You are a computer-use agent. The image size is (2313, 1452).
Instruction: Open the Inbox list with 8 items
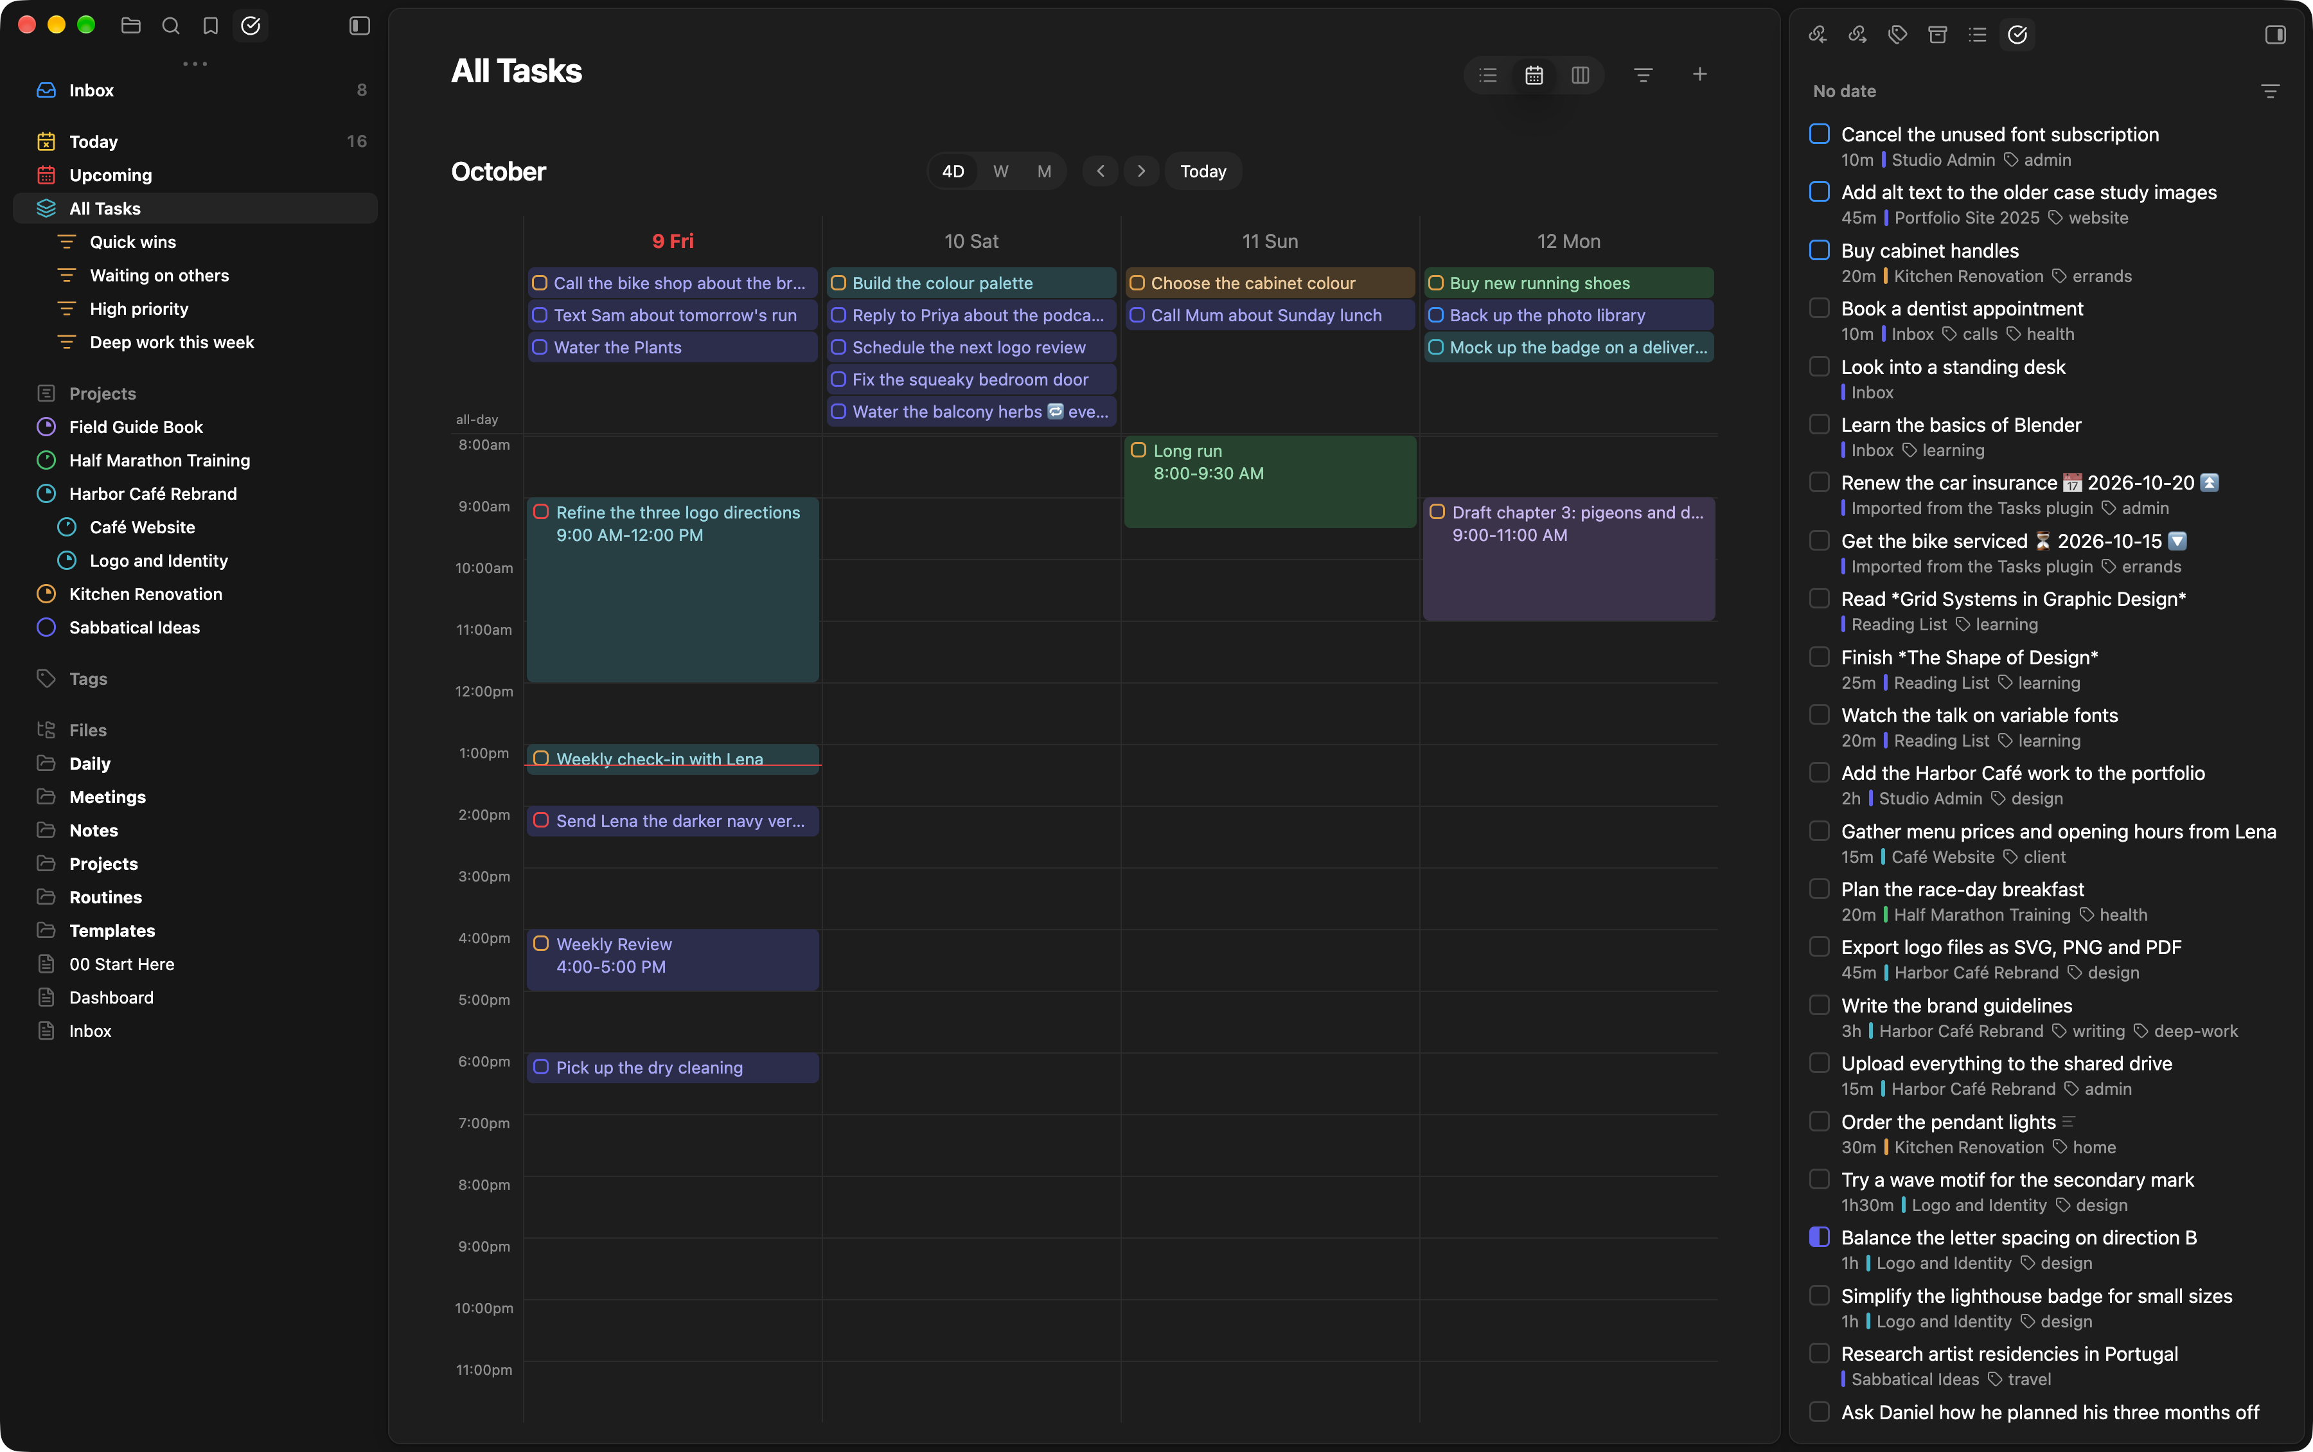coord(196,91)
